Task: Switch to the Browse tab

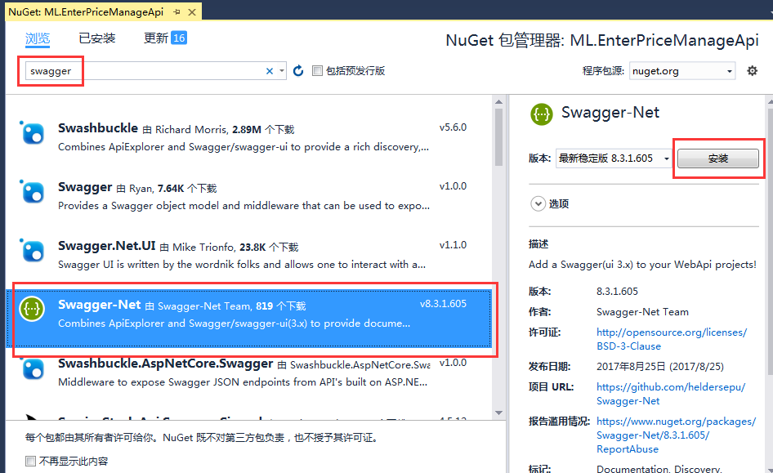Action: point(38,38)
